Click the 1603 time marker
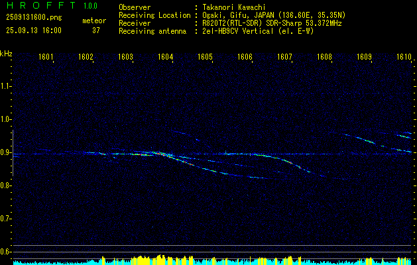 tap(125, 56)
